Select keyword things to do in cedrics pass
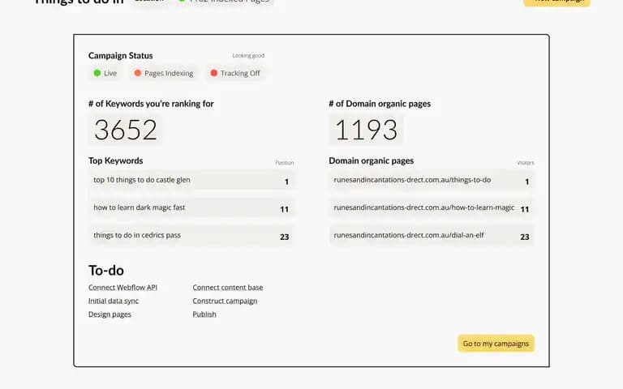Screen dimensions: 623x389 point(192,236)
